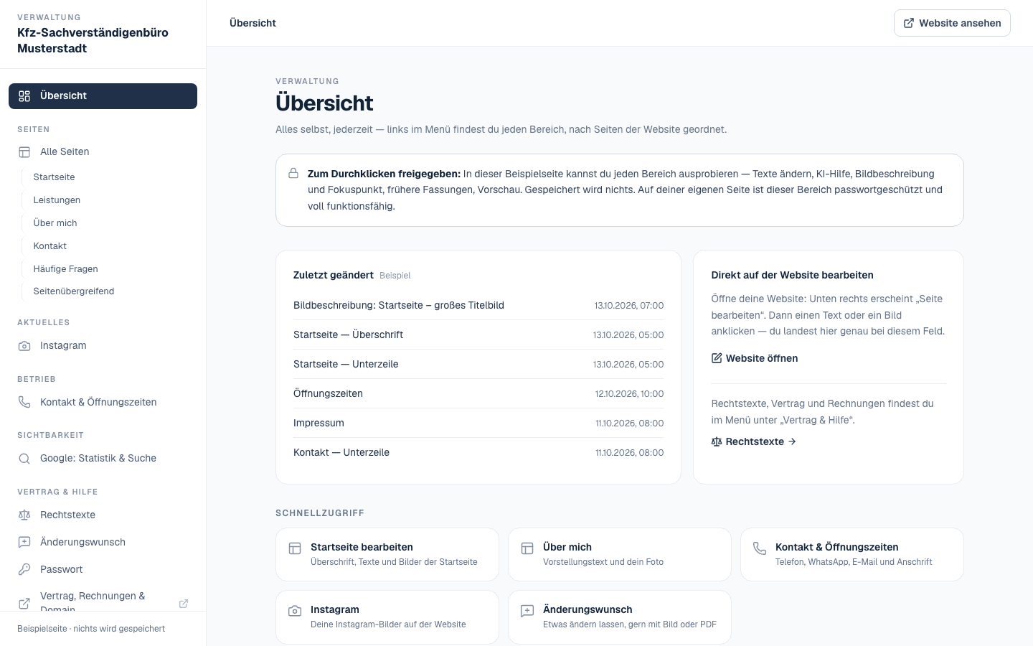Click the camera icon on Instagram quick-access card

pos(295,611)
